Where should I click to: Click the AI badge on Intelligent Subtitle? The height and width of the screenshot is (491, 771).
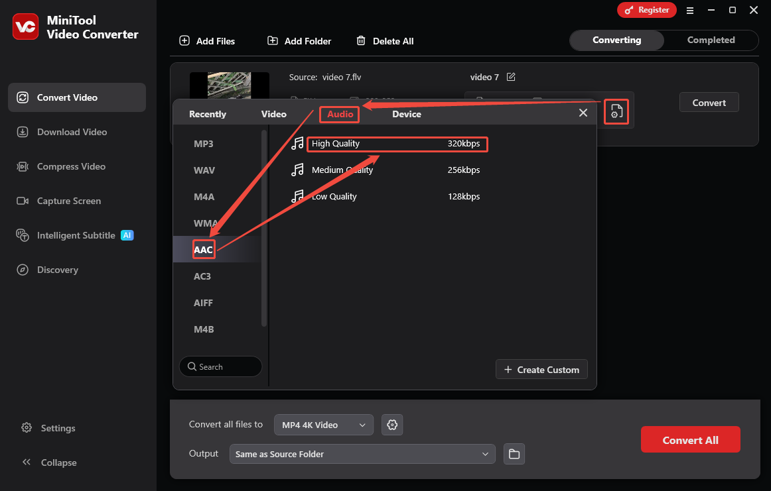click(127, 235)
